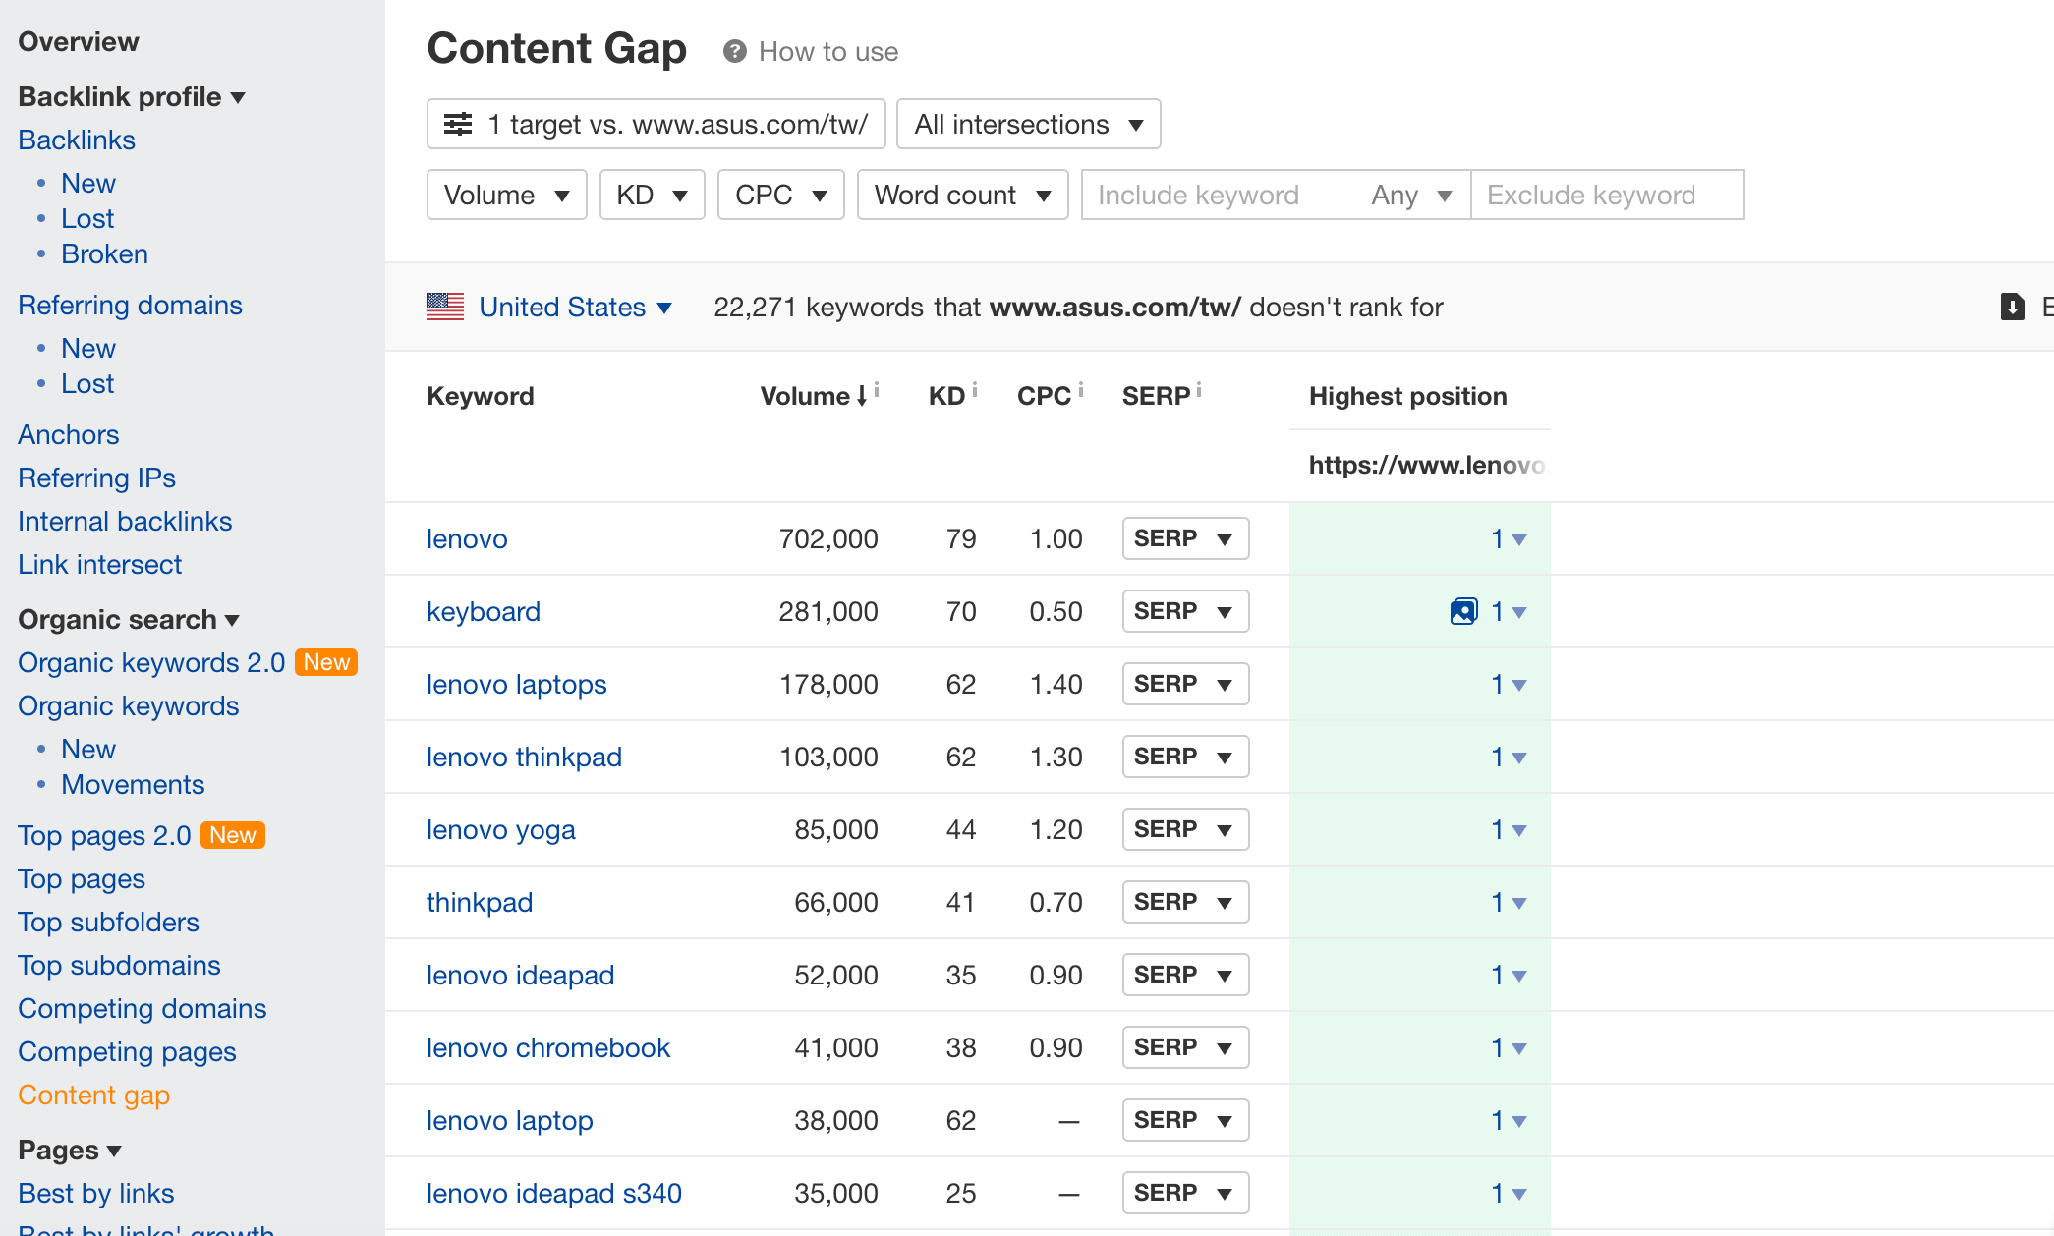Open Organic keywords 2.0 in the sidebar
The image size is (2054, 1236).
tap(151, 663)
